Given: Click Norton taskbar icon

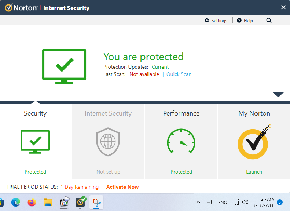Looking at the screenshot, I should (x=80, y=202).
